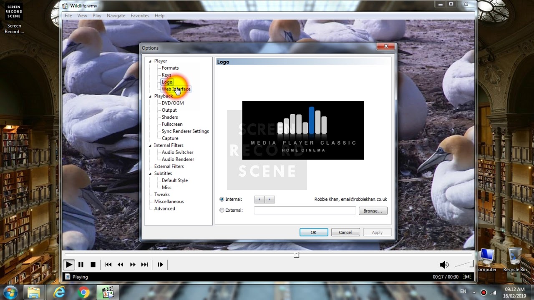Mute audio via the speaker icon

point(444,265)
